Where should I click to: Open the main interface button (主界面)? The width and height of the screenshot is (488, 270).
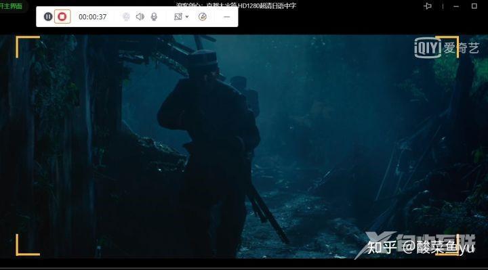coord(12,6)
